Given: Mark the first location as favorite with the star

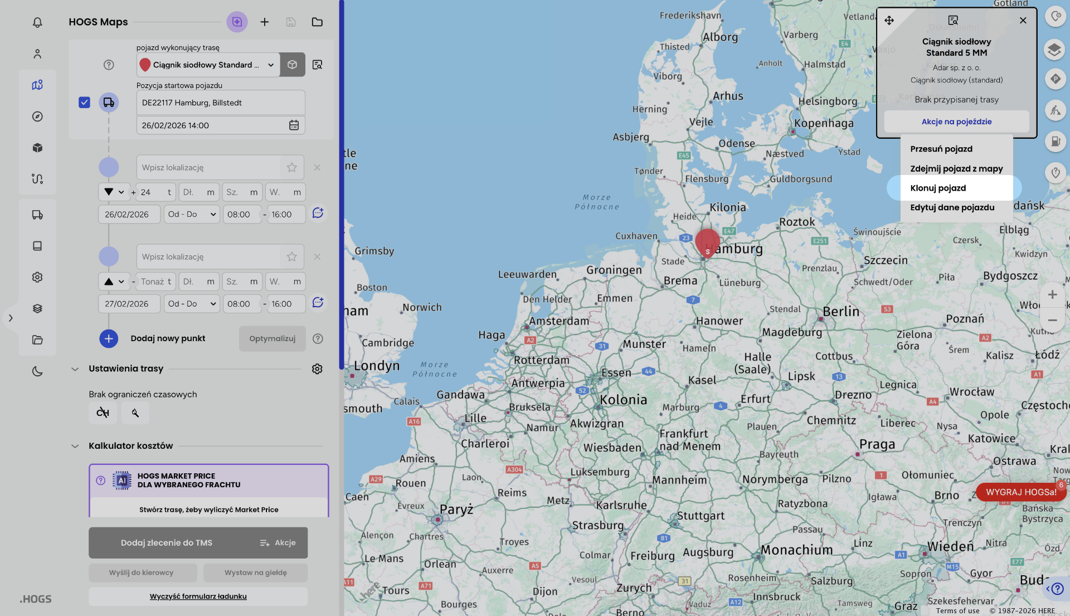Looking at the screenshot, I should tap(291, 167).
